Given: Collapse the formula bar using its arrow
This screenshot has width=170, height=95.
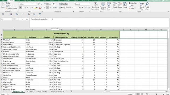Looking at the screenshot, I should coord(168,19).
